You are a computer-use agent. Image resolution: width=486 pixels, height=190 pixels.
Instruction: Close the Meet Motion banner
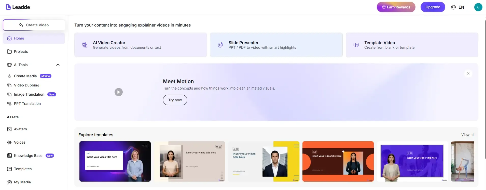[x=468, y=73]
